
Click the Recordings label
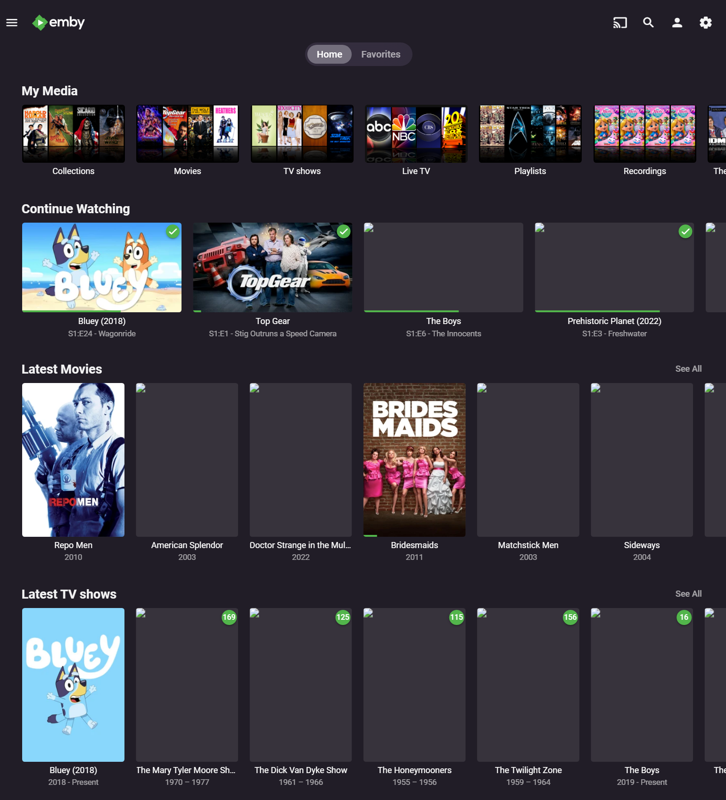pos(645,171)
